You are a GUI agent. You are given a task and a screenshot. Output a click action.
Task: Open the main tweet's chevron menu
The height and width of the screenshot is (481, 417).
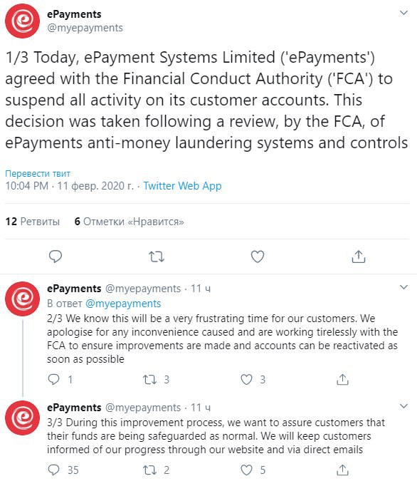[404, 13]
